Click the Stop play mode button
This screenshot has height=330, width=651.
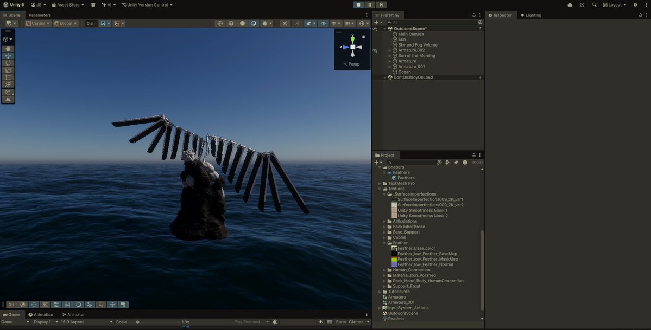358,4
